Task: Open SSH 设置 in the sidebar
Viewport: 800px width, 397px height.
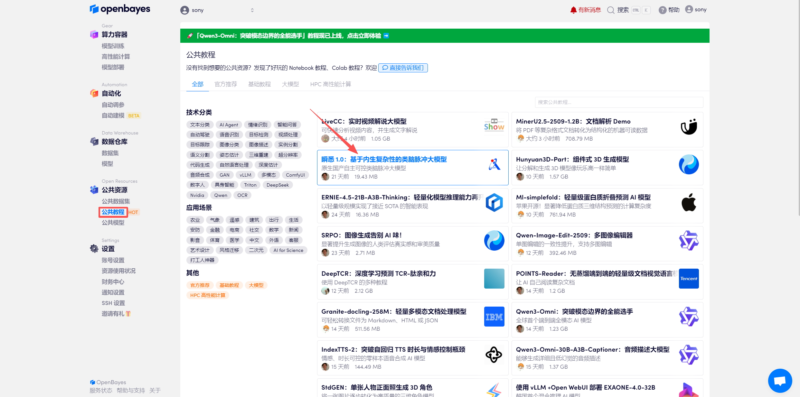Action: (113, 303)
